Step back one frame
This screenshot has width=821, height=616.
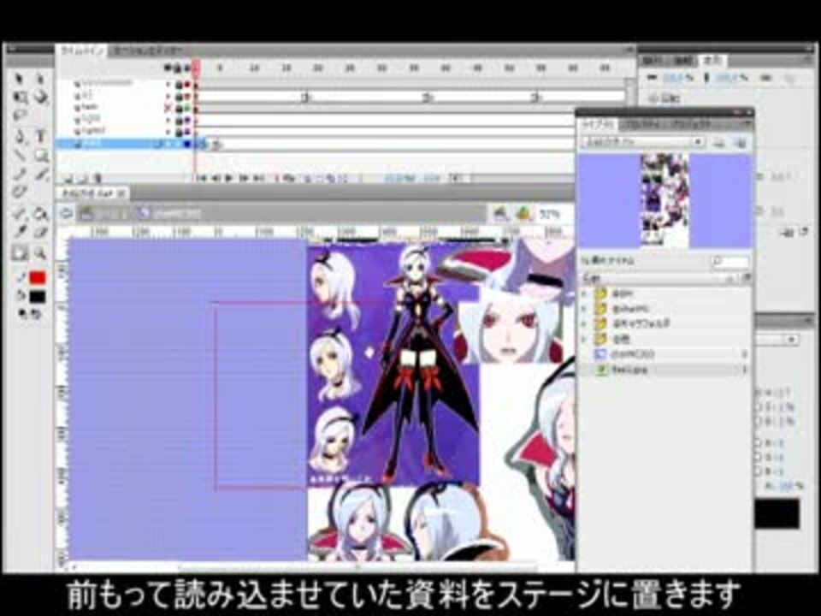point(216,179)
